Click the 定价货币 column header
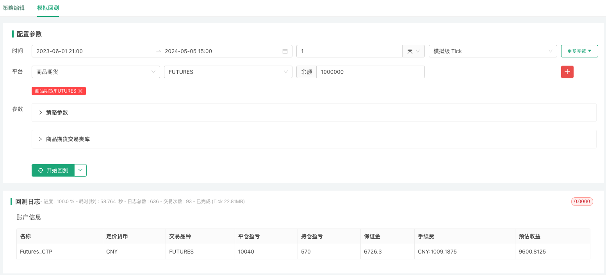 tap(134, 236)
